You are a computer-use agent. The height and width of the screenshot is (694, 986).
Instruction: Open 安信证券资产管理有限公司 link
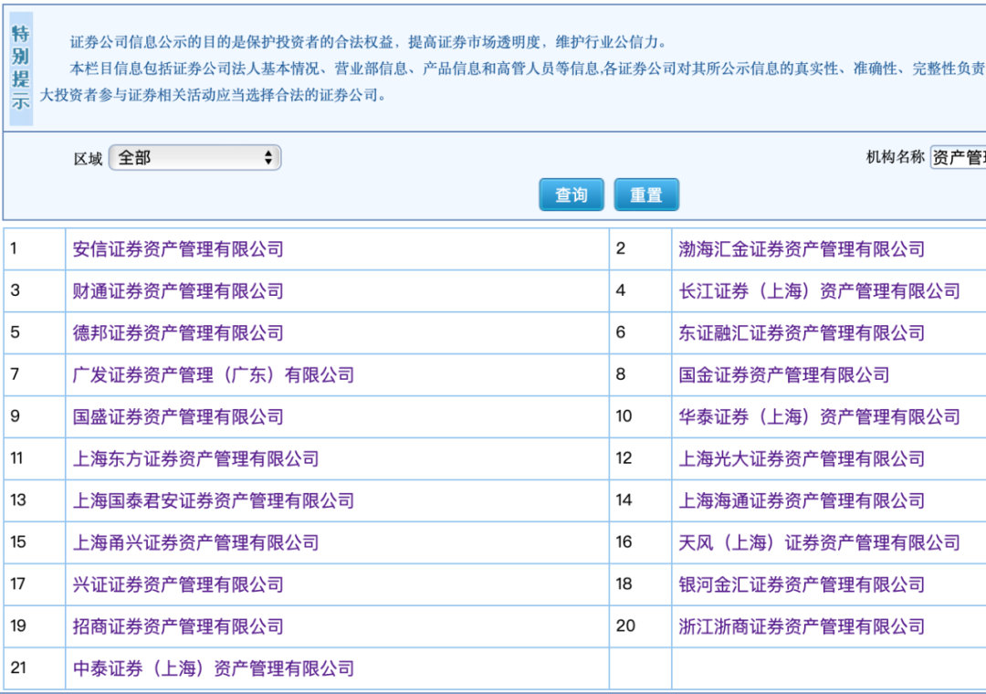[178, 249]
